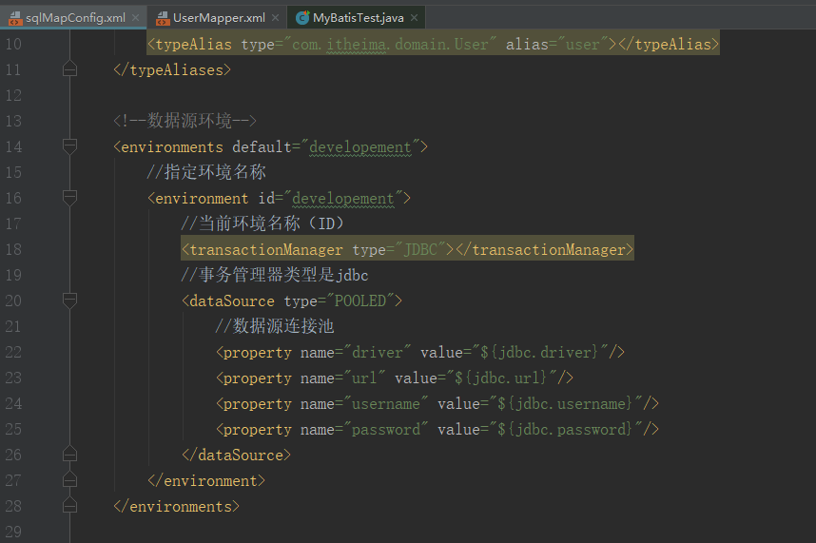Switch to the MyBatisTest.java tab
Viewport: 816px width, 543px height.
358,18
